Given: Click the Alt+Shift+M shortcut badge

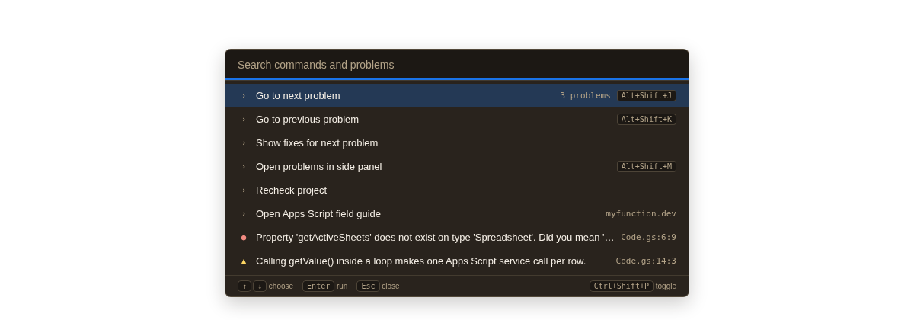Looking at the screenshot, I should point(647,167).
